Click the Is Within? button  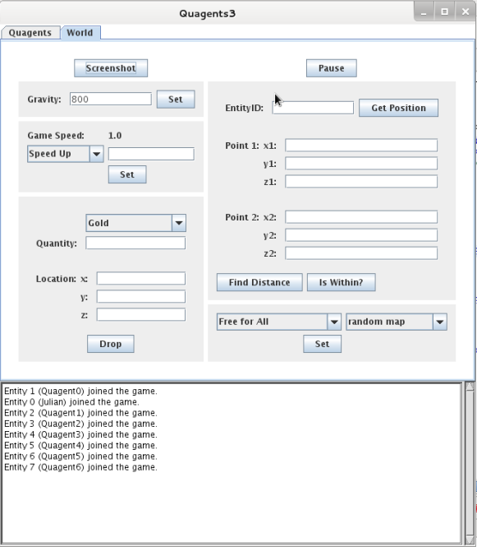pyautogui.click(x=341, y=282)
